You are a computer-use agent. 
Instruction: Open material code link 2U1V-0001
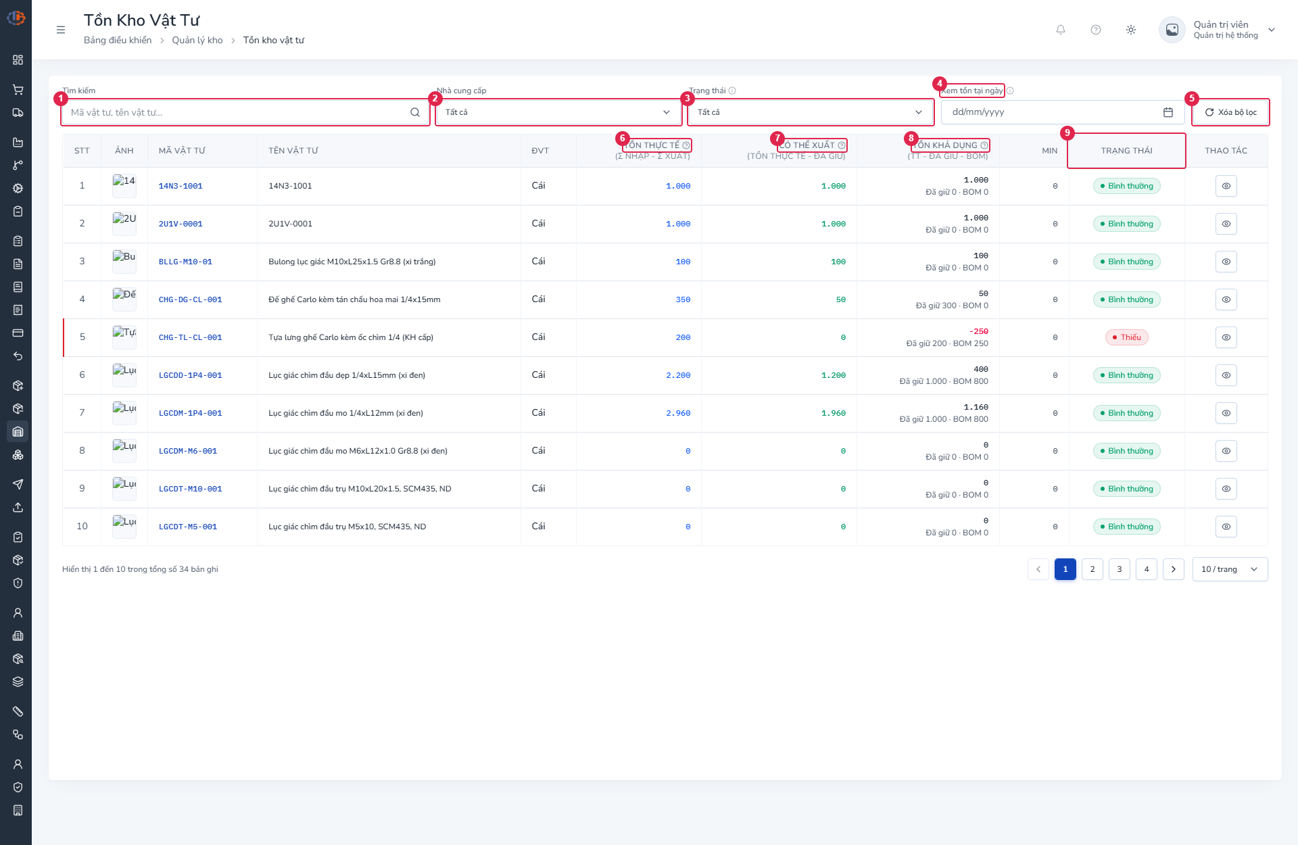pyautogui.click(x=181, y=224)
